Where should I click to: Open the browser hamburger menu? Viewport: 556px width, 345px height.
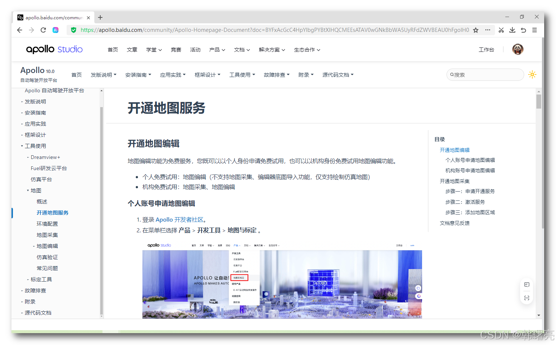point(535,30)
